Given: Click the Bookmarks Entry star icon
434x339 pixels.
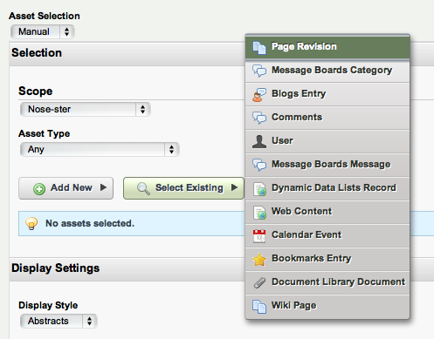Looking at the screenshot, I should [259, 260].
